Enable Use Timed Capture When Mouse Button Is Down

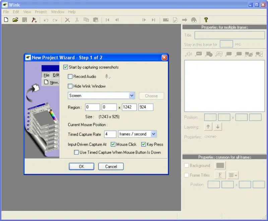coord(76,152)
